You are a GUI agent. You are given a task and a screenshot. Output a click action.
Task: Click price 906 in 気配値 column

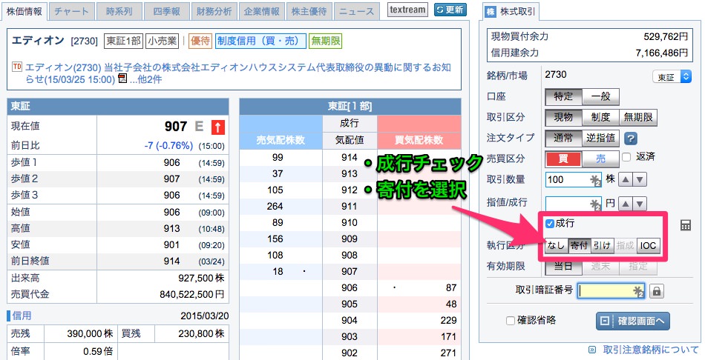tap(350, 287)
